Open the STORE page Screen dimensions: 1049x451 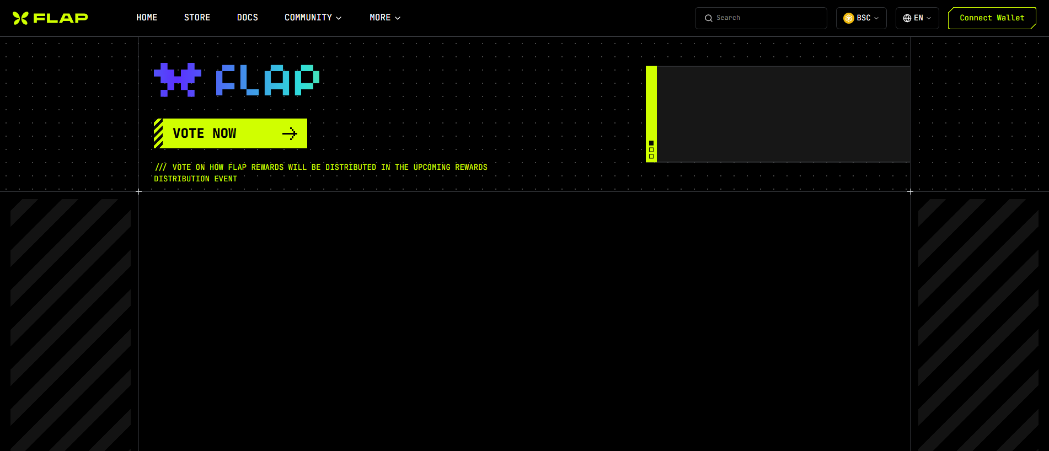coord(197,18)
